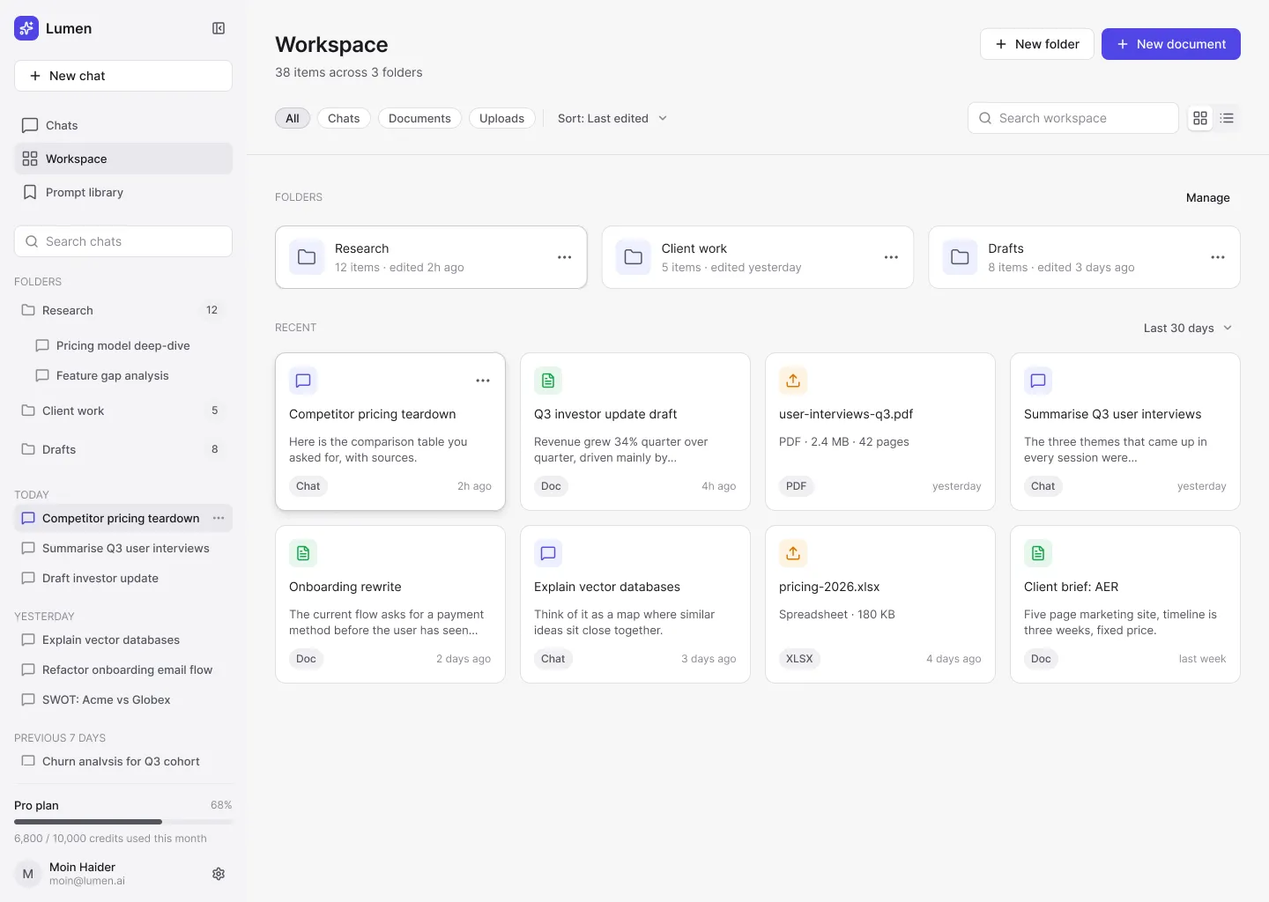1269x902 pixels.
Task: Open the Last 30 days range dropdown
Action: click(x=1188, y=328)
